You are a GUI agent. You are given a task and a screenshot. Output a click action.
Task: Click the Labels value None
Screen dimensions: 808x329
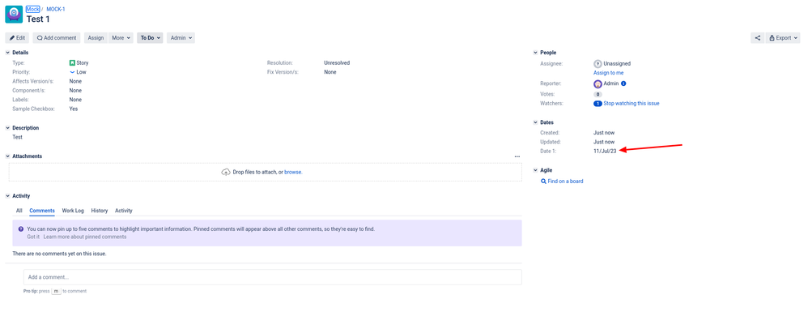click(75, 100)
